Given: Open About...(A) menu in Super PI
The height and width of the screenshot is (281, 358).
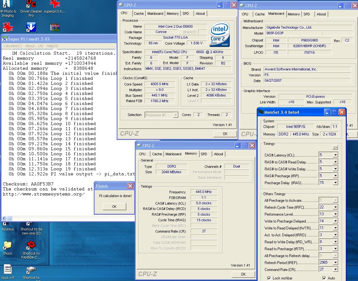Looking at the screenshot, I should [34, 46].
